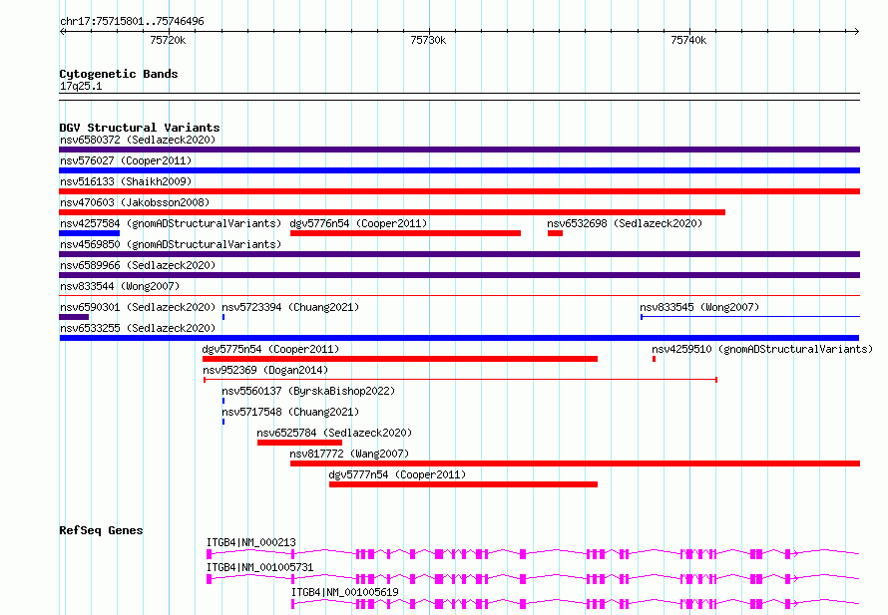Click the red bar under dgv5776n54
The width and height of the screenshot is (888, 615).
pyautogui.click(x=405, y=233)
